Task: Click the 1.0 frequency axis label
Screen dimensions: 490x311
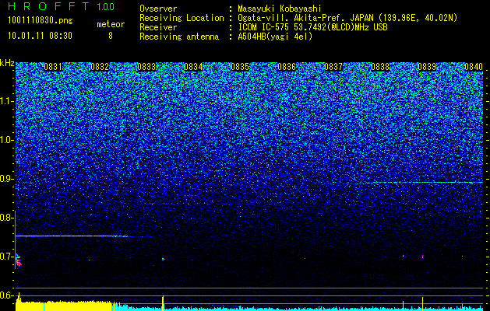Action: click(x=6, y=140)
